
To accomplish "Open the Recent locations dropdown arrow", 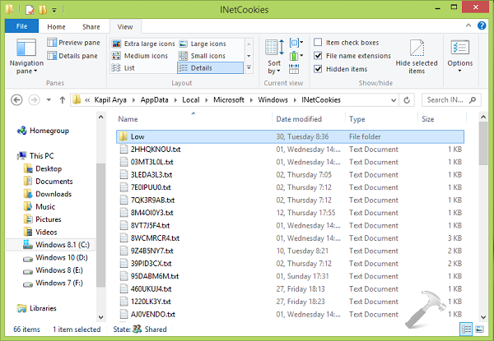I will [49, 100].
